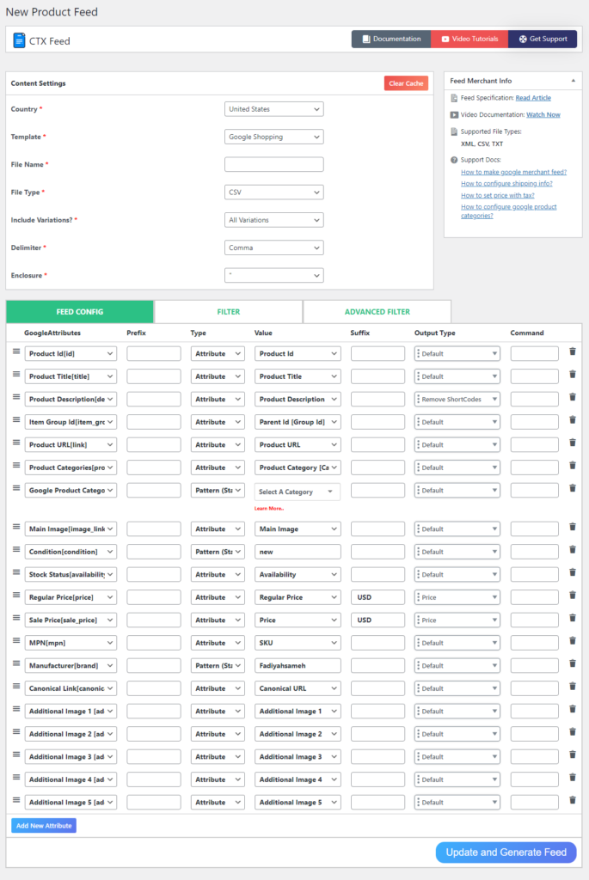589x880 pixels.
Task: Open 'How to set price with tax?' link
Action: [x=498, y=195]
